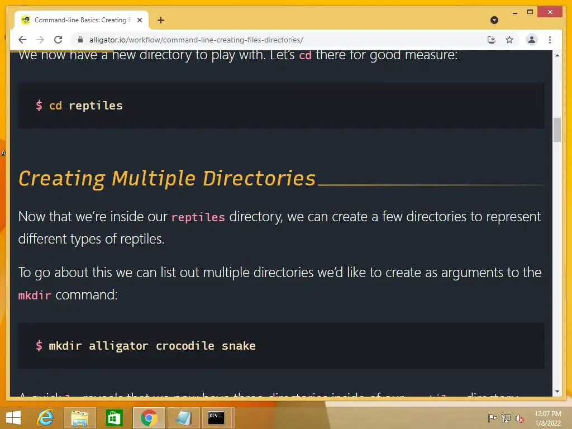Open File Explorer from taskbar

[x=79, y=418]
